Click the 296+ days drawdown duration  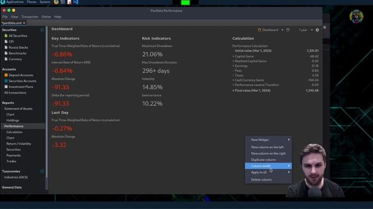(156, 71)
